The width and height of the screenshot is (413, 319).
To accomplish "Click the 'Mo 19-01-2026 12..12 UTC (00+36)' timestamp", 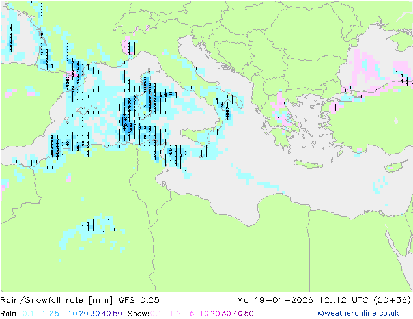I will pos(324,300).
